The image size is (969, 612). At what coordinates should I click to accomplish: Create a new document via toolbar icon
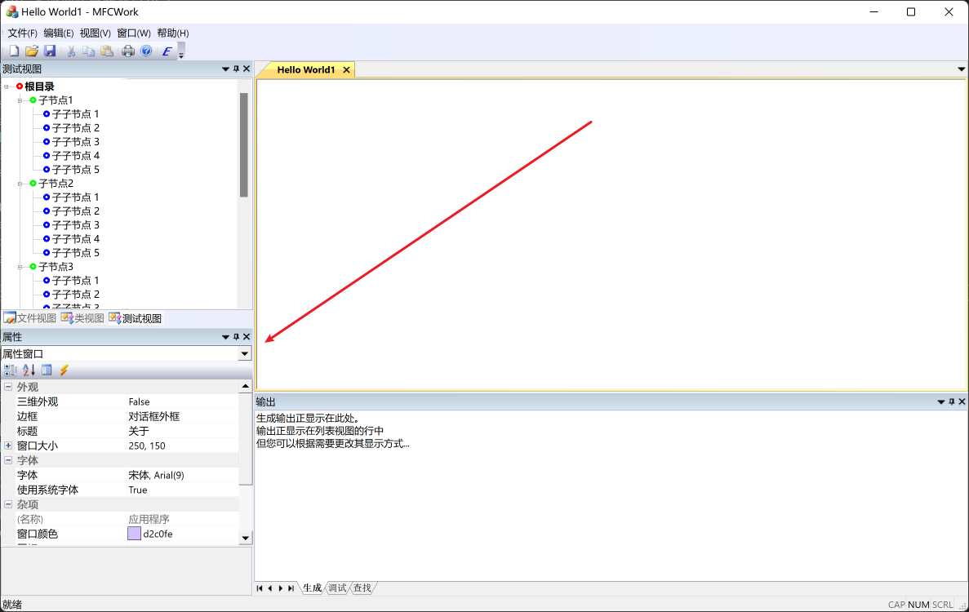pos(14,50)
